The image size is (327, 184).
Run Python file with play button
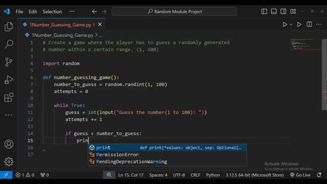285,25
